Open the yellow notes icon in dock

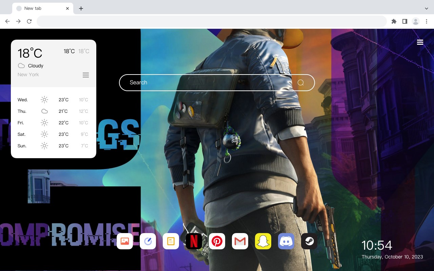point(171,241)
